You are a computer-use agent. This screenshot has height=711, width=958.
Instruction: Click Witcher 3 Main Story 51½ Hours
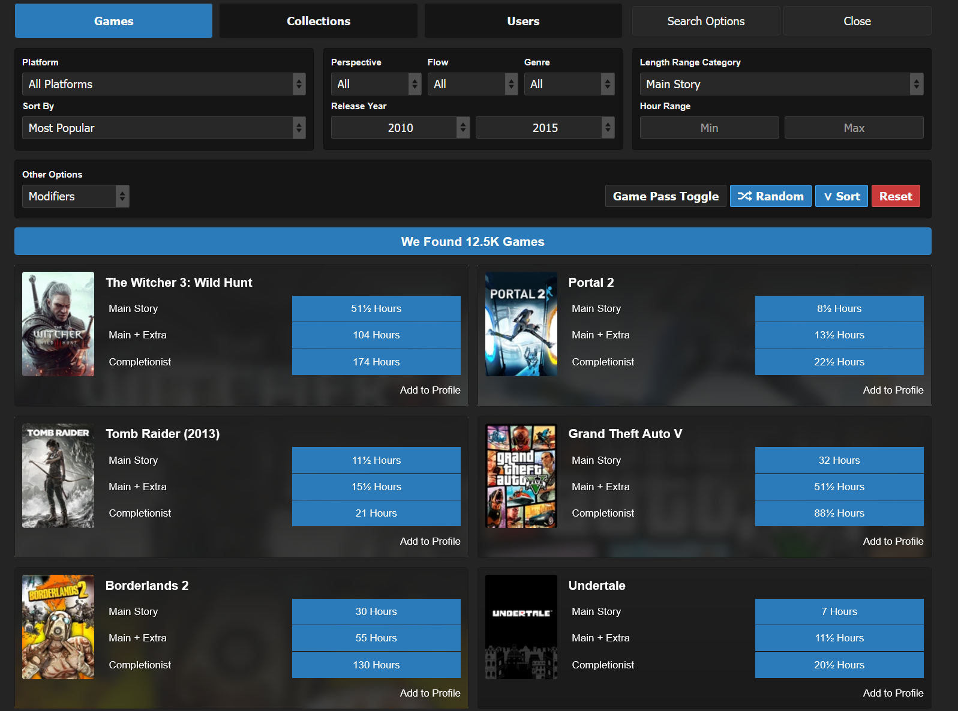pyautogui.click(x=376, y=308)
